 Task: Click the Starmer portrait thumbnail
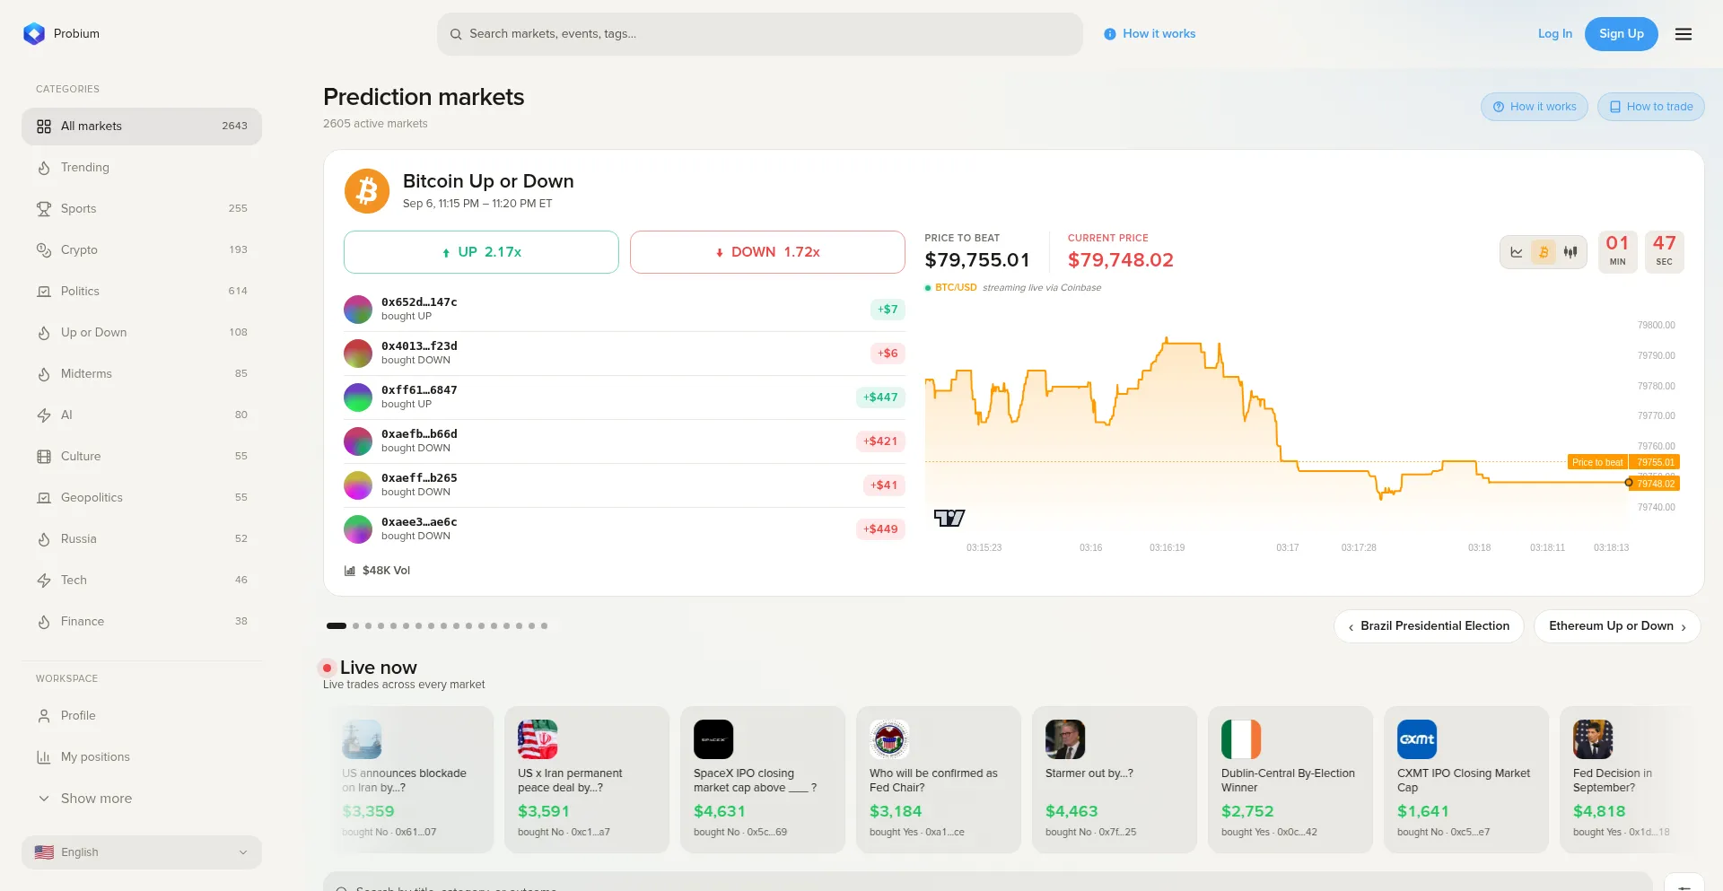coord(1065,740)
